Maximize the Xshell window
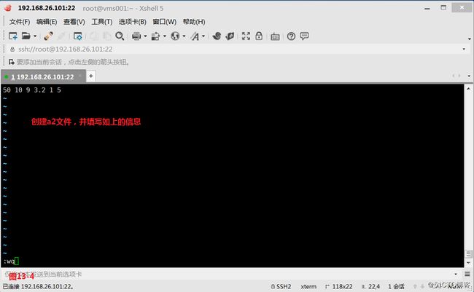Image resolution: width=474 pixels, height=292 pixels. pos(443,7)
